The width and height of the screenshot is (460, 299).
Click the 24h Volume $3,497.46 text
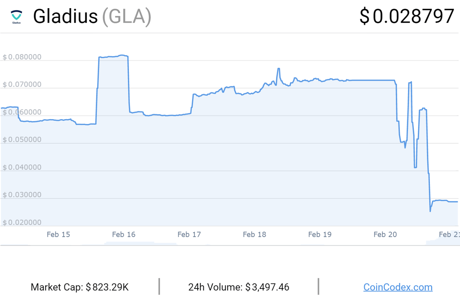pos(239,287)
